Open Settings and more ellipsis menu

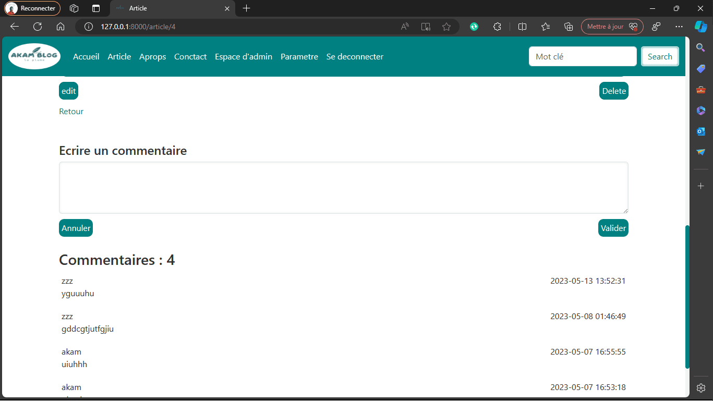(x=679, y=27)
